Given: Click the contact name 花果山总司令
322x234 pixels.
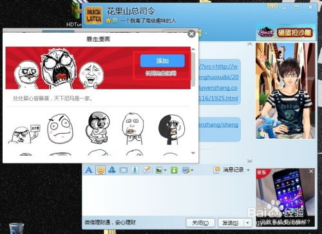Looking at the screenshot, I should (131, 11).
